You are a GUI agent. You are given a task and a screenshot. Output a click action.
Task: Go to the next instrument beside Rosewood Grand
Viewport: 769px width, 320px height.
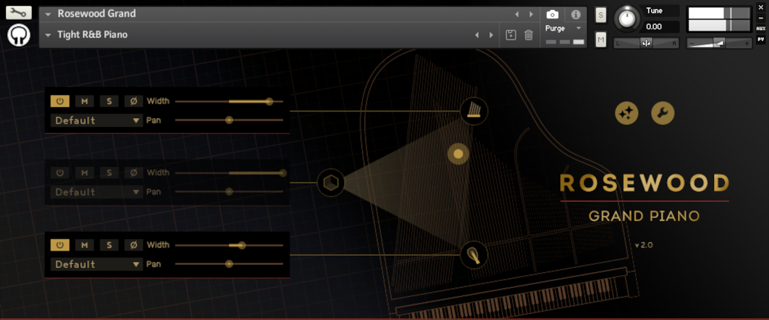(x=531, y=14)
